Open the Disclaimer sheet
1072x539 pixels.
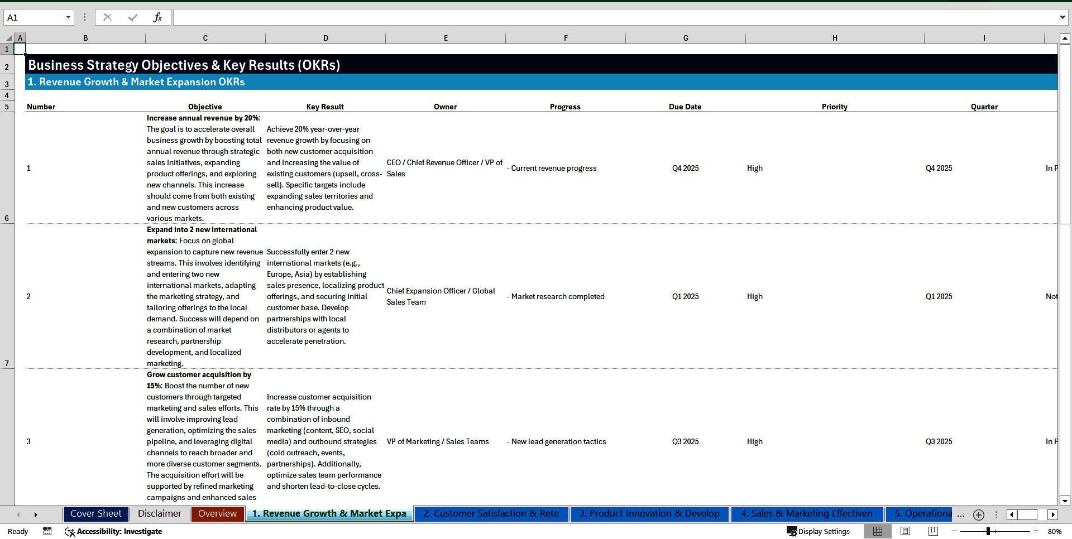(x=159, y=514)
